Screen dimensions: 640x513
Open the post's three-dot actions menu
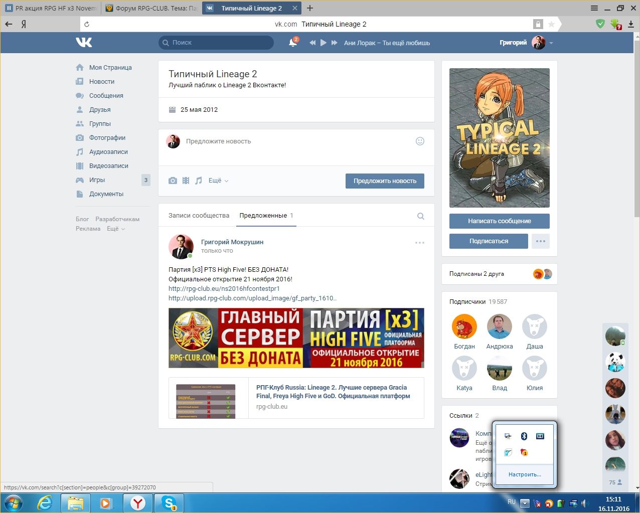coord(420,243)
